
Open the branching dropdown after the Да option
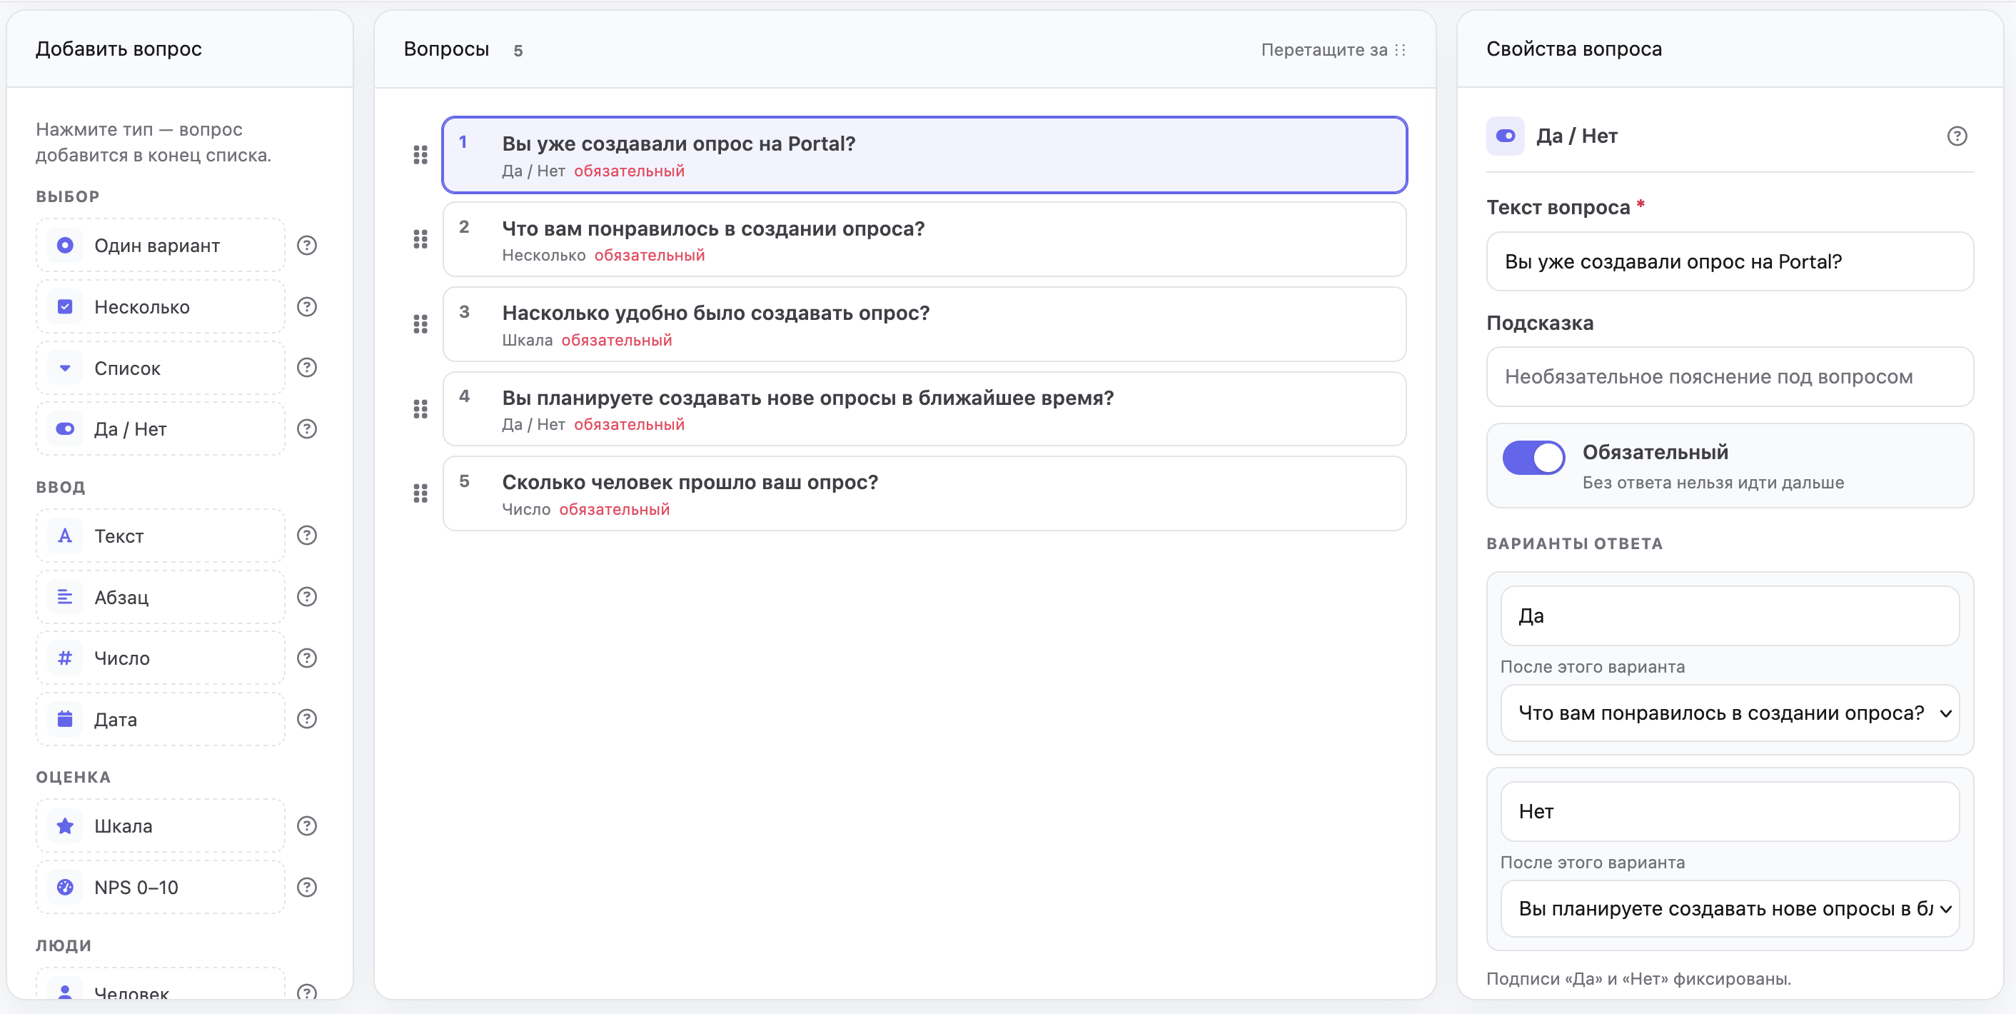(x=1730, y=713)
